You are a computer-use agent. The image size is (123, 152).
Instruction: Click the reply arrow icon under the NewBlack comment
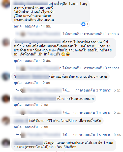tap(17, 135)
